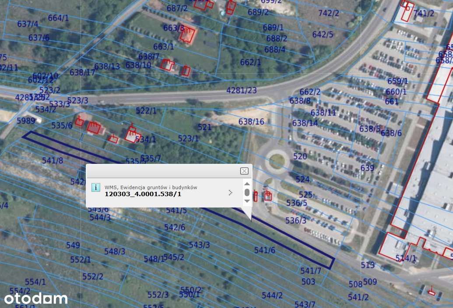Click parcel label 660/1
Image resolution: width=453 pixels, height=308 pixels.
point(396,92)
